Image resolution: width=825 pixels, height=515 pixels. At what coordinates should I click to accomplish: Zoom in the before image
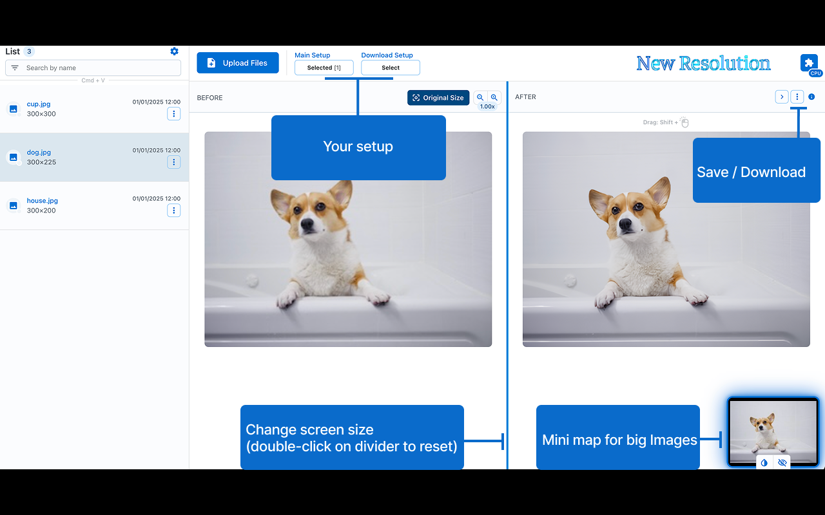pyautogui.click(x=494, y=97)
